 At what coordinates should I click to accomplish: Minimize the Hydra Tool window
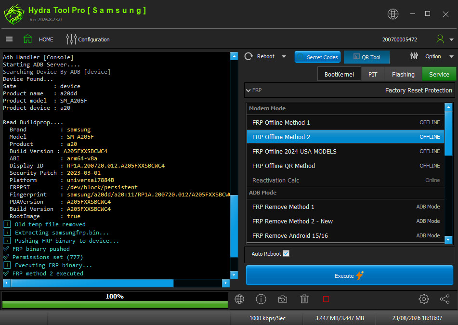pos(412,14)
